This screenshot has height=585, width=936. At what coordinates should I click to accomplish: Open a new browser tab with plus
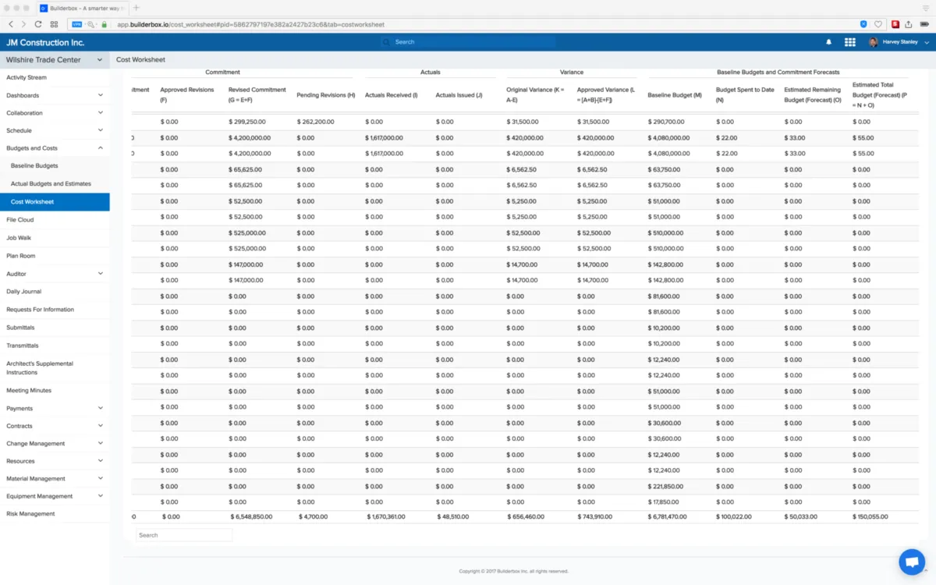point(136,7)
